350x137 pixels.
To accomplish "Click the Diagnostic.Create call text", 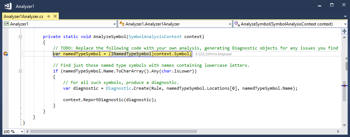I will pyautogui.click(x=127, y=88).
